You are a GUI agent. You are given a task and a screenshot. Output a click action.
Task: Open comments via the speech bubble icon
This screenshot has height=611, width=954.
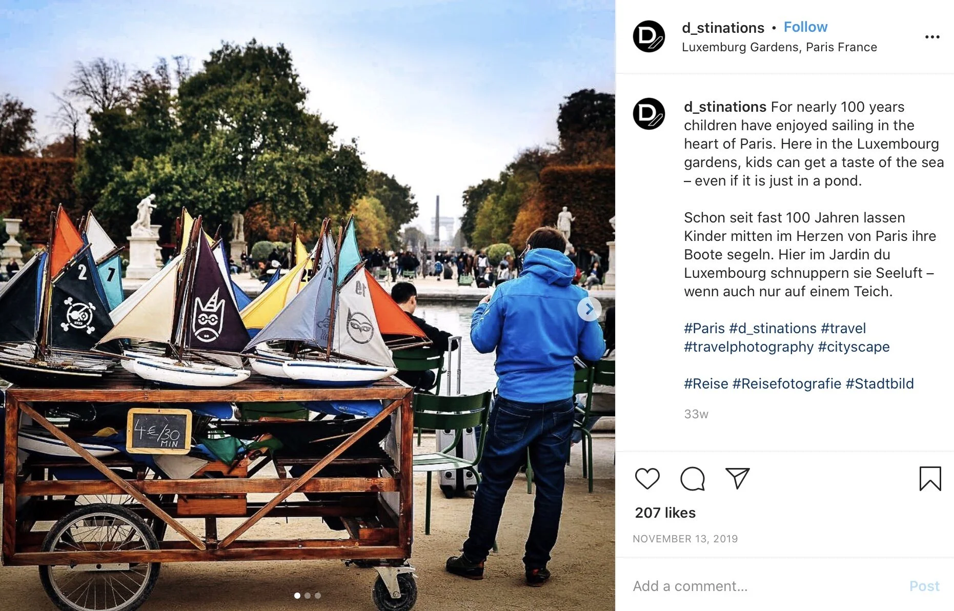[692, 479]
